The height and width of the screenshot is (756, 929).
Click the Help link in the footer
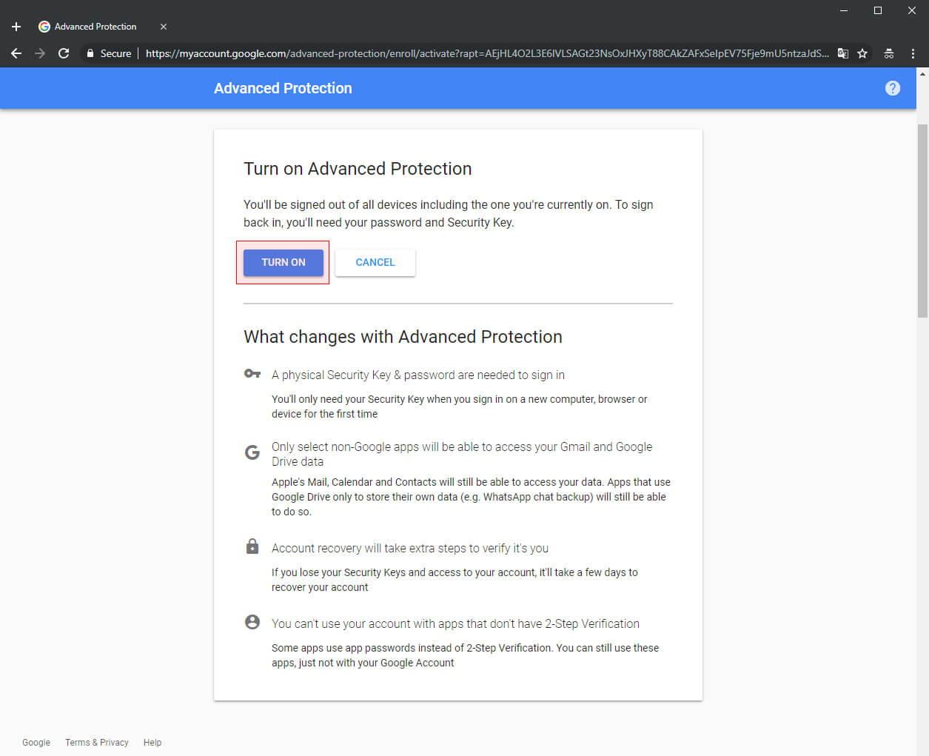coord(152,742)
